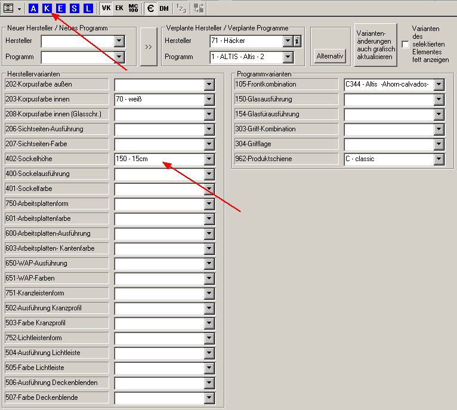Click the blue K toolbar icon

click(x=47, y=8)
